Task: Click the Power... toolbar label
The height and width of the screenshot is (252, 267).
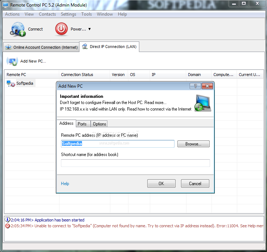Action: point(78,29)
